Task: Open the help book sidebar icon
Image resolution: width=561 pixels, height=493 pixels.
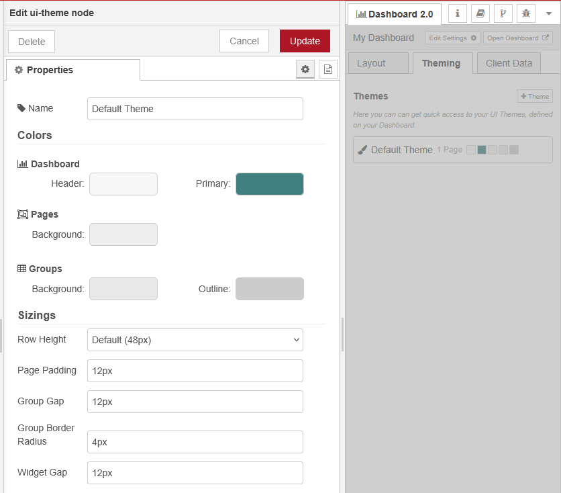Action: point(480,13)
